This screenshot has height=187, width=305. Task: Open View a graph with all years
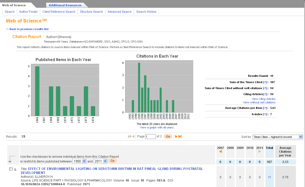click(157, 127)
